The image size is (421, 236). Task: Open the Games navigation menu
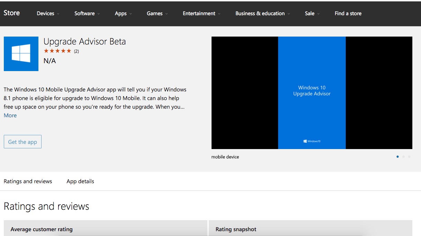[157, 13]
